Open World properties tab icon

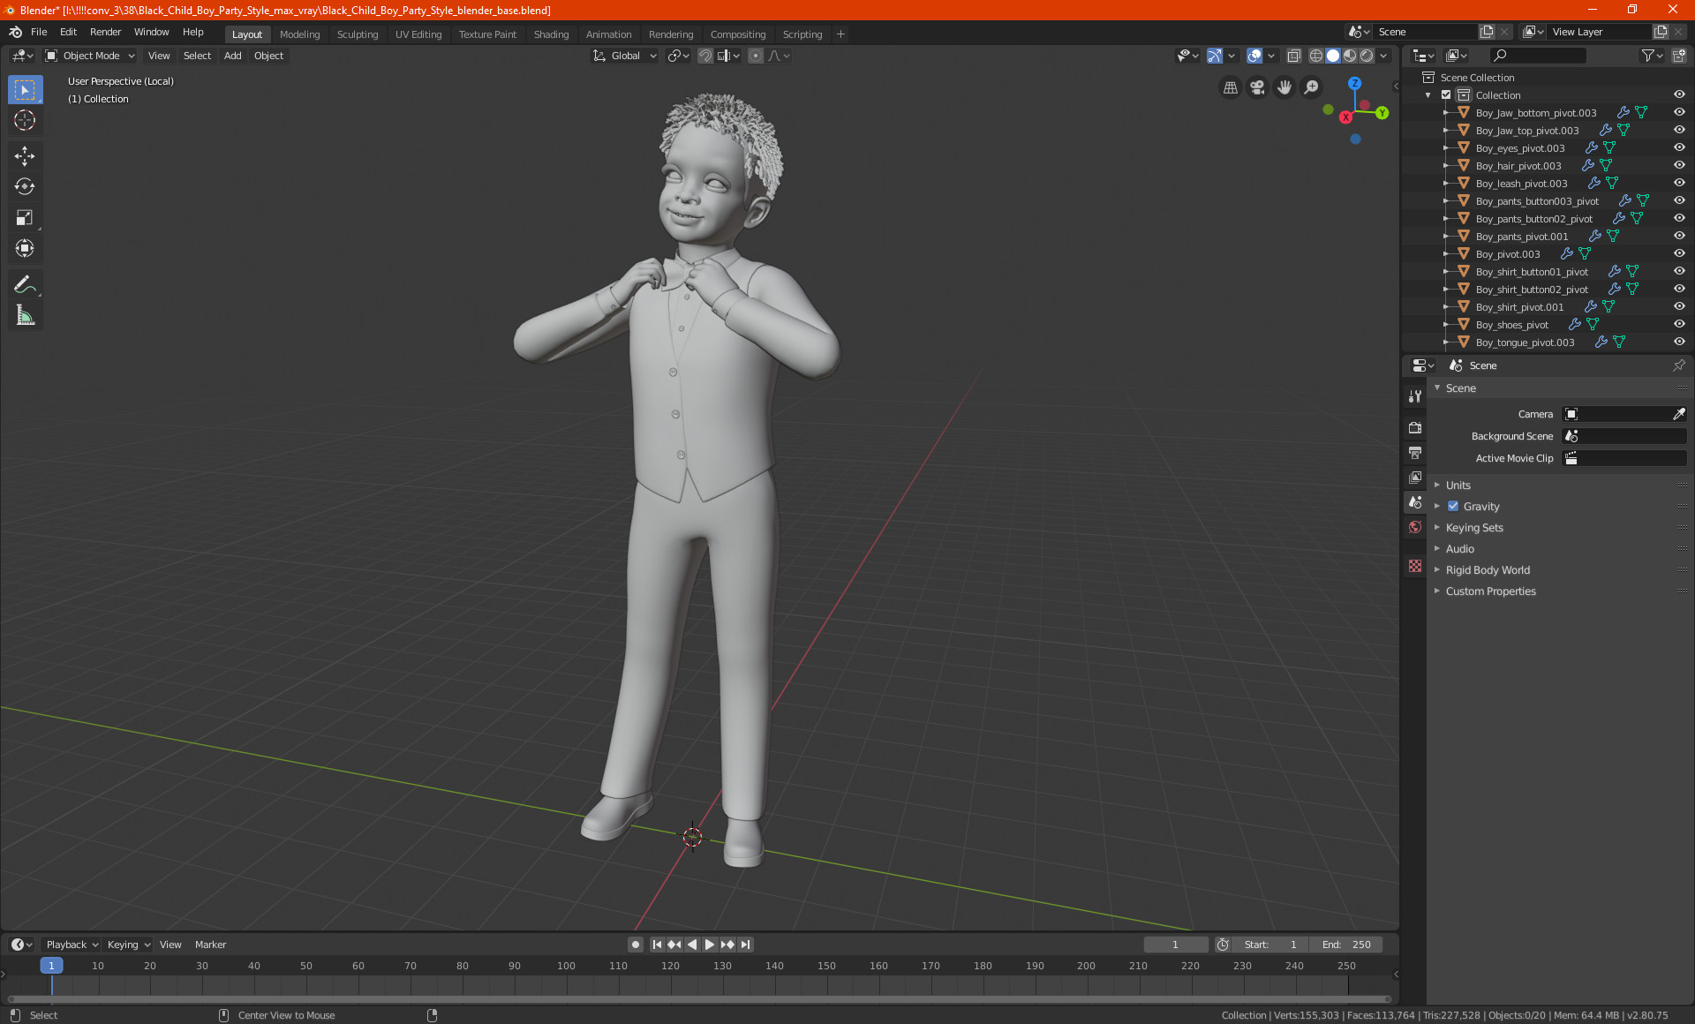[1415, 527]
